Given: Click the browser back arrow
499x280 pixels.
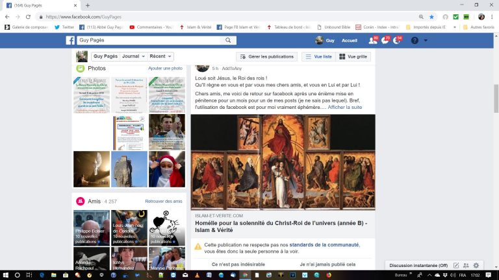Looking at the screenshot, I should (x=7, y=17).
